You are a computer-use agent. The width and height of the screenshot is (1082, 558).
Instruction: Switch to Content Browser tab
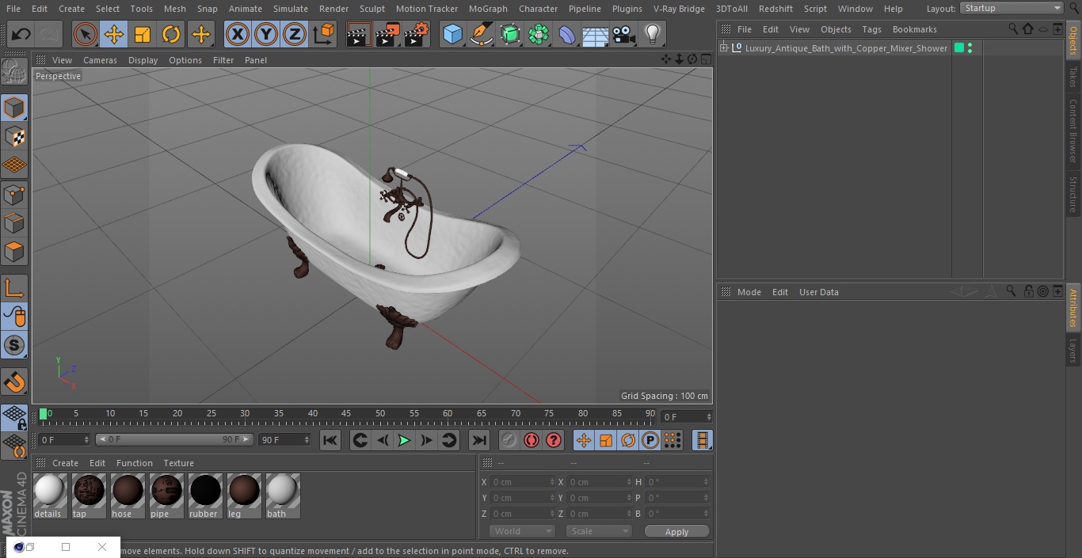click(1073, 131)
